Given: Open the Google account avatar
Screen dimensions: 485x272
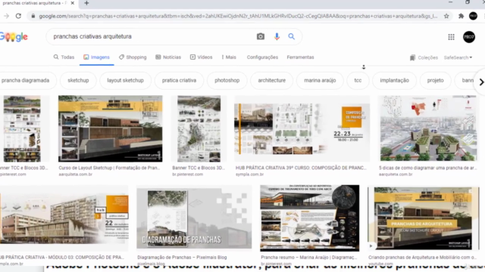Looking at the screenshot, I should tap(469, 37).
